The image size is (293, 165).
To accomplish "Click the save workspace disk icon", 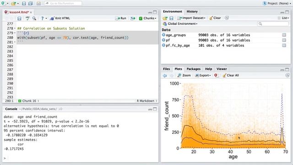I will tap(171, 18).
